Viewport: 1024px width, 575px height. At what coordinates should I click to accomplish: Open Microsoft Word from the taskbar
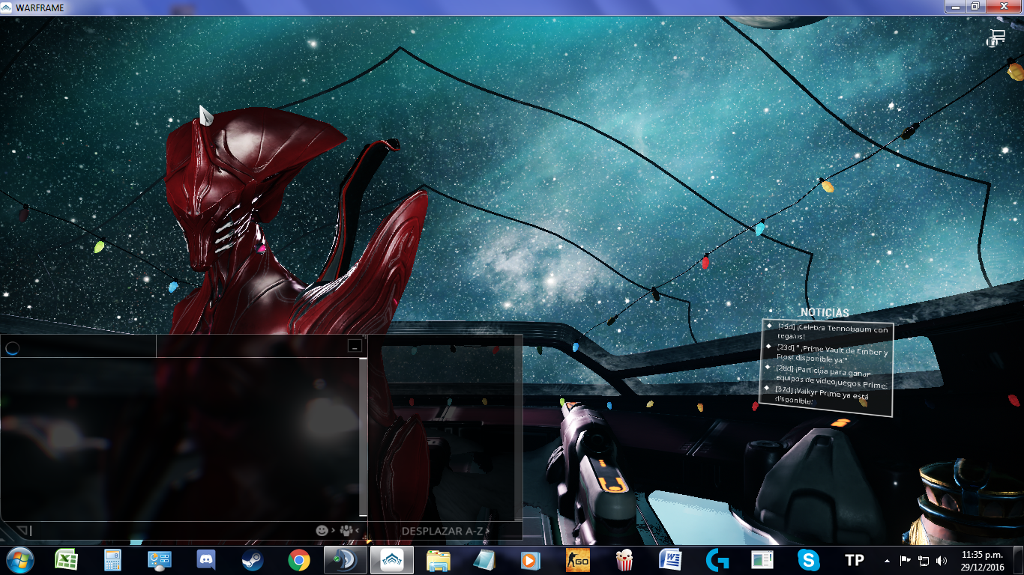click(x=670, y=560)
